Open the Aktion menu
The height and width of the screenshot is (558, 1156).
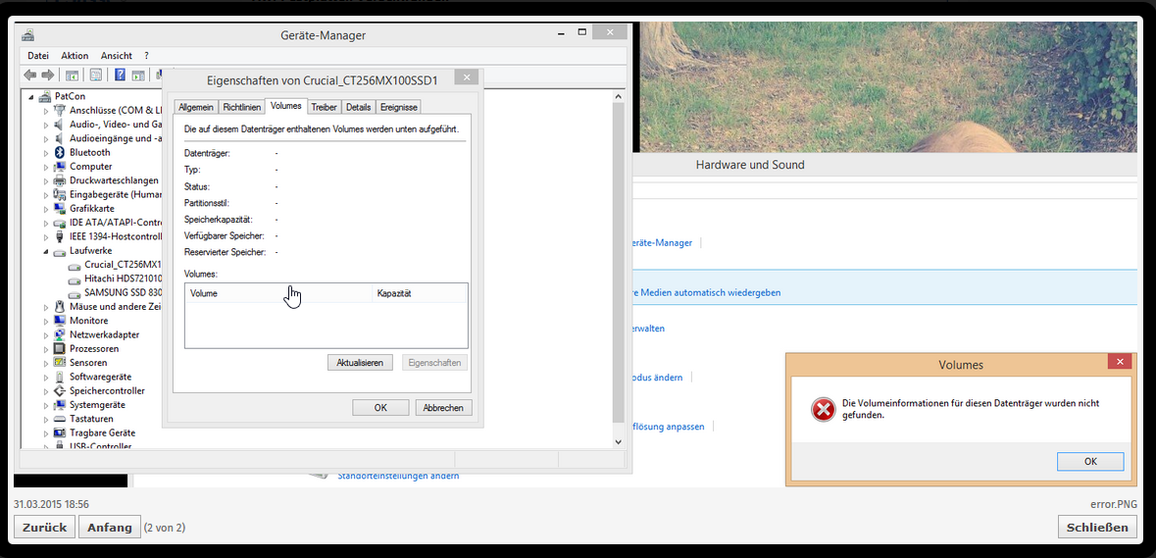75,55
